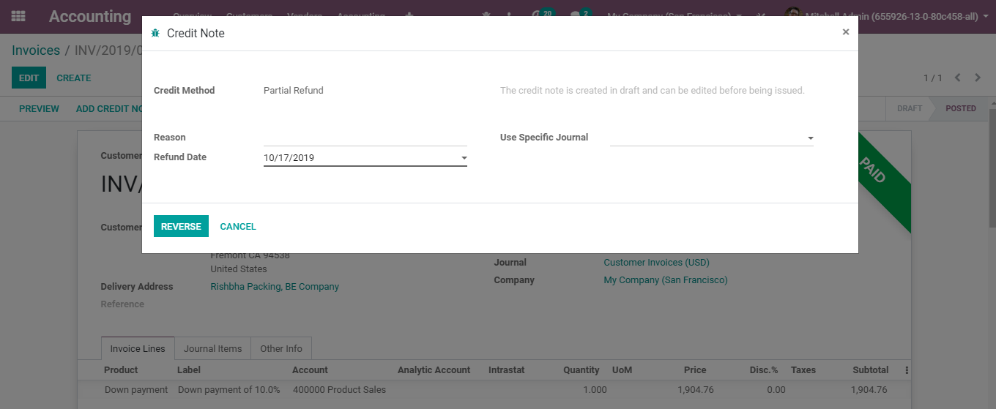The width and height of the screenshot is (996, 409).
Task: Go to previous record with left chevron
Action: [957, 78]
